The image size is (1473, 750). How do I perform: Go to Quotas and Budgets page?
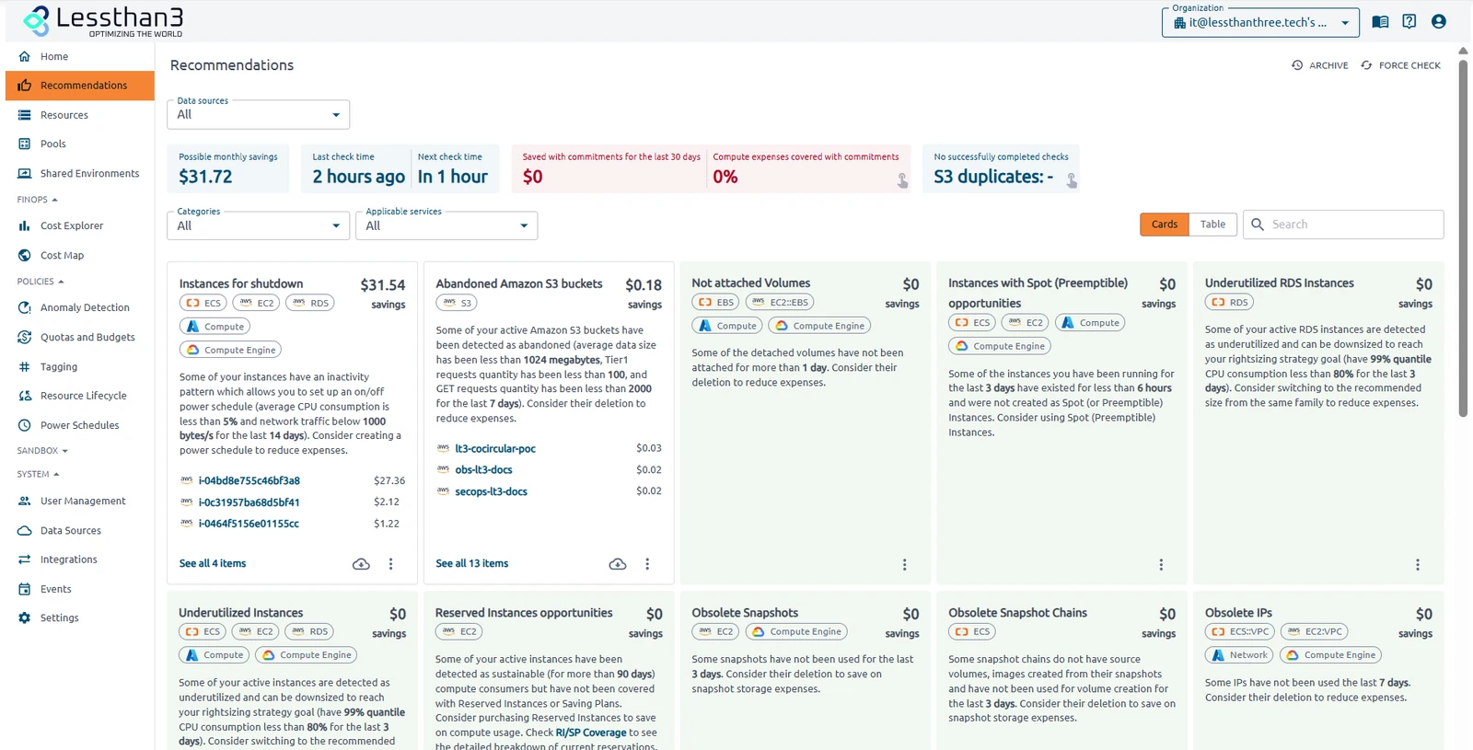click(80, 337)
